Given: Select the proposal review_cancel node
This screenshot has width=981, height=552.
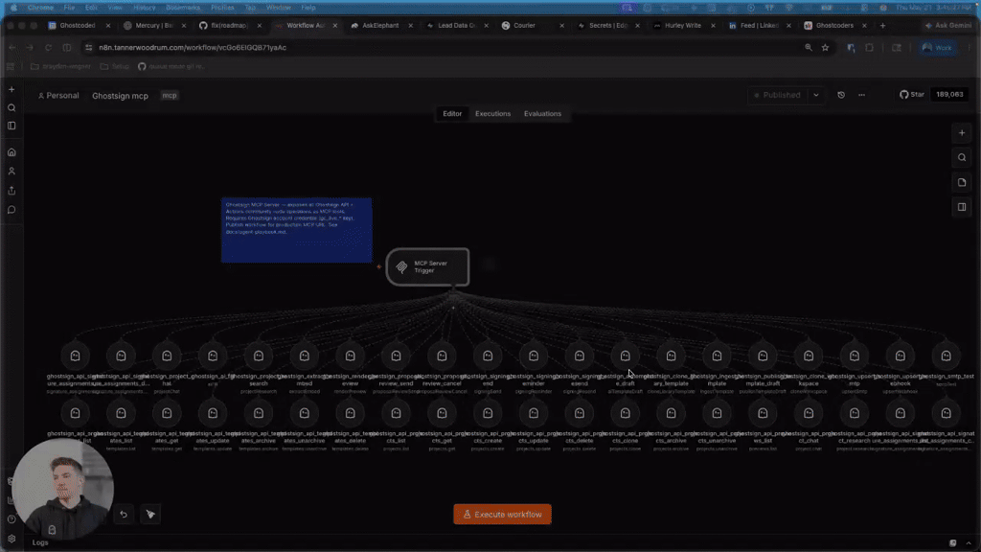Looking at the screenshot, I should [442, 356].
